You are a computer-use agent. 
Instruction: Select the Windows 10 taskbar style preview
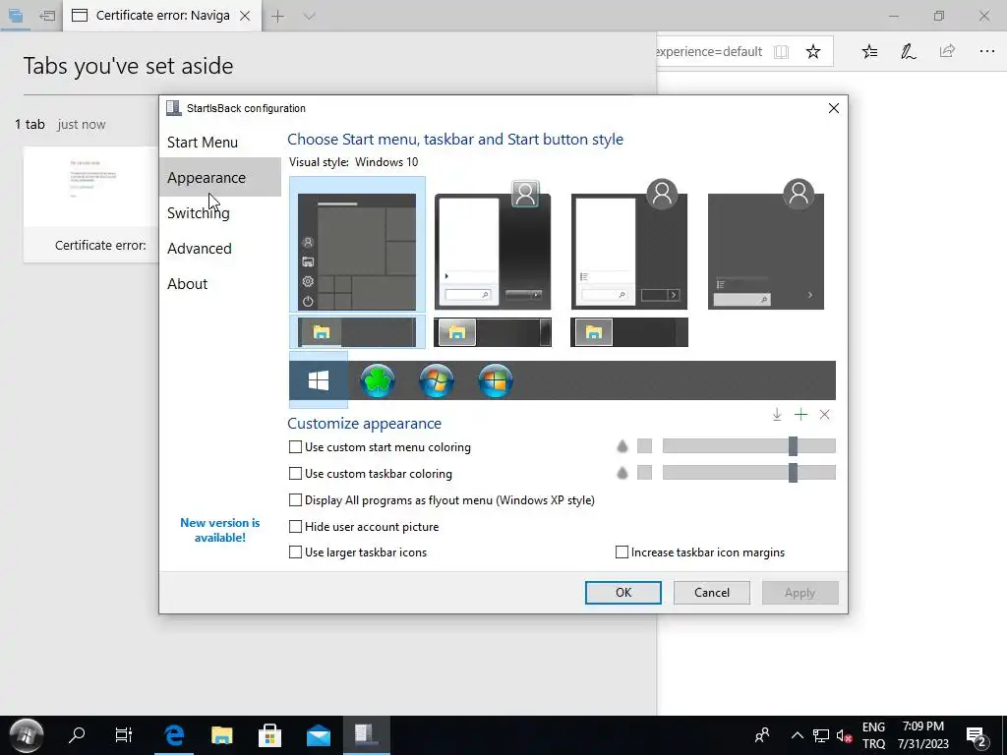pos(357,332)
